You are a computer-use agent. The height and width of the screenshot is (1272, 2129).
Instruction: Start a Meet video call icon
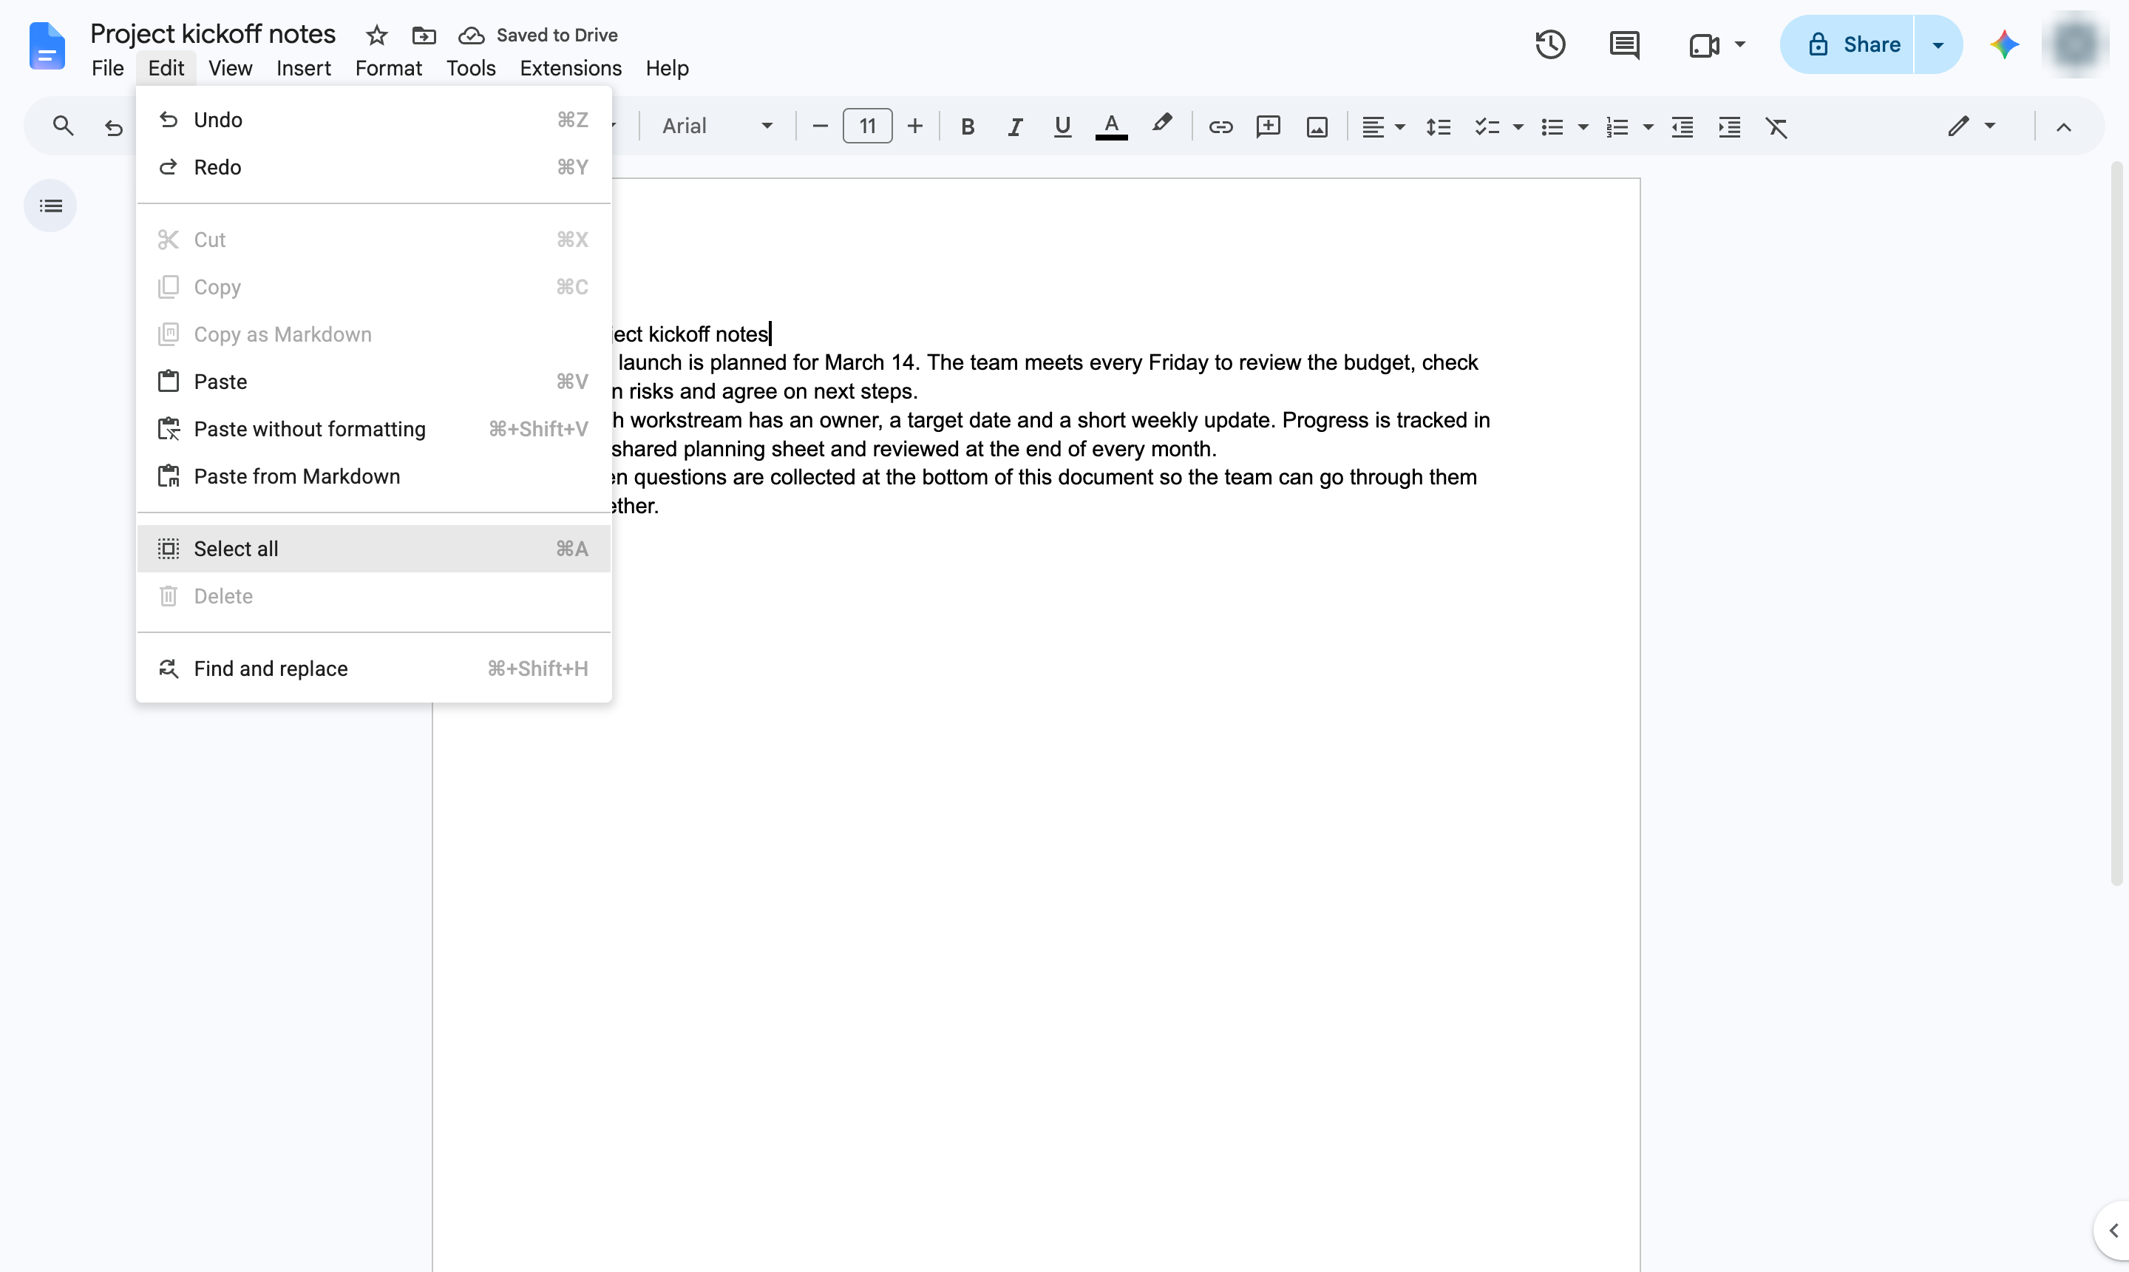pyautogui.click(x=1704, y=44)
